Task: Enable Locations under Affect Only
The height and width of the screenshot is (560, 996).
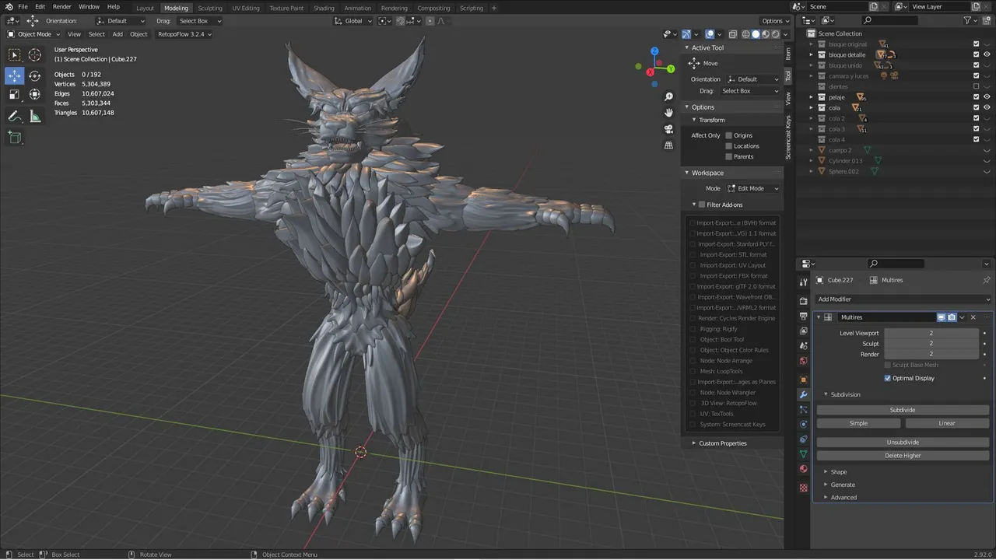Action: 729,145
